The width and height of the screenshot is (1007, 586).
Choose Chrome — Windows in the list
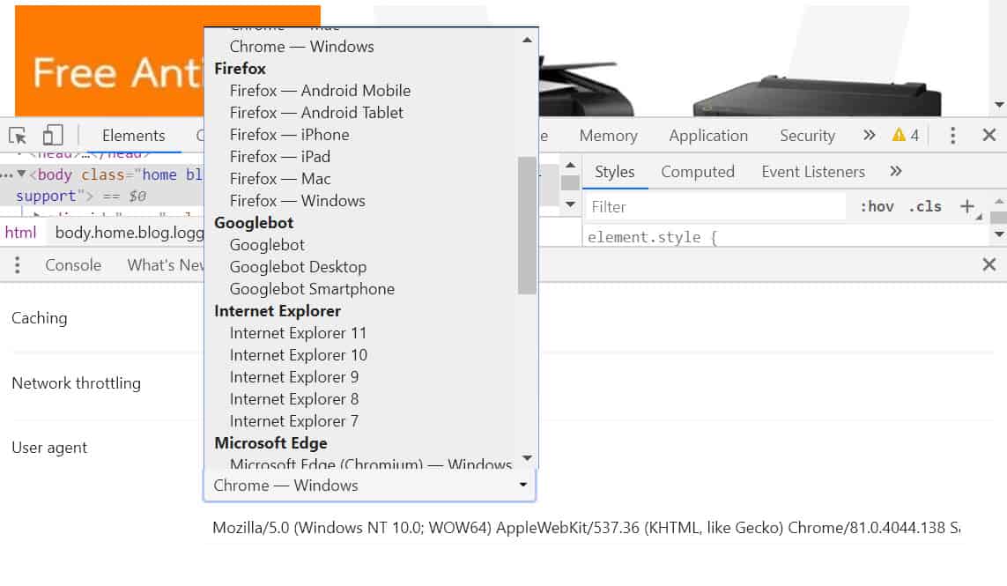pos(301,46)
